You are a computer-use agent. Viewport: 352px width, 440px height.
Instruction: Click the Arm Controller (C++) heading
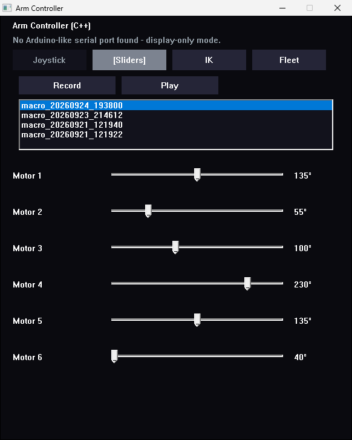point(51,26)
